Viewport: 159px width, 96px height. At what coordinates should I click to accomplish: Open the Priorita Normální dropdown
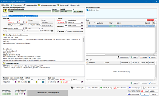(x=65, y=82)
